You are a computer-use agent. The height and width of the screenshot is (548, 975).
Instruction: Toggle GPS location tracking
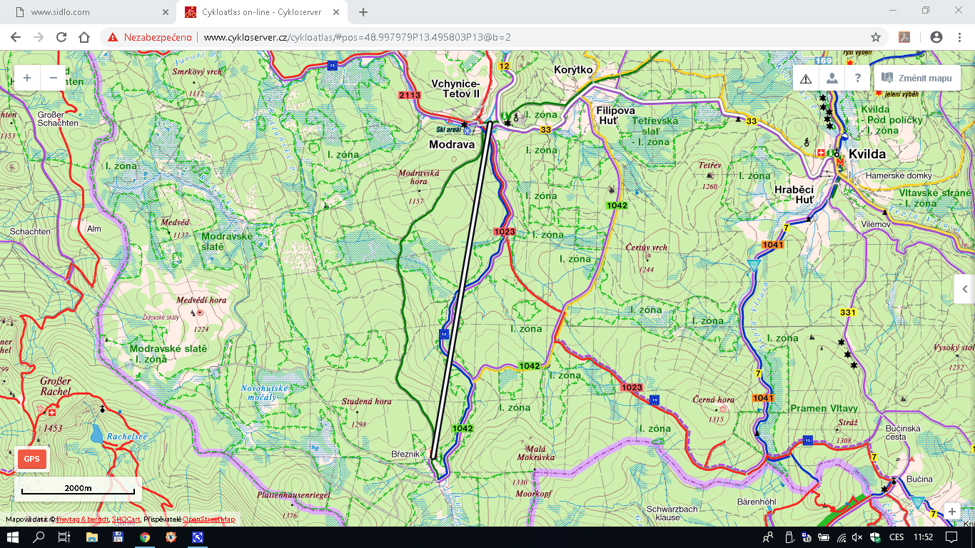32,459
